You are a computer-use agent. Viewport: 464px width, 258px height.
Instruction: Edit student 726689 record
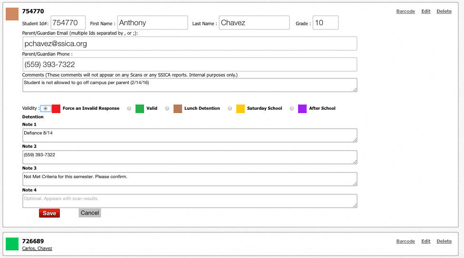tap(426, 241)
